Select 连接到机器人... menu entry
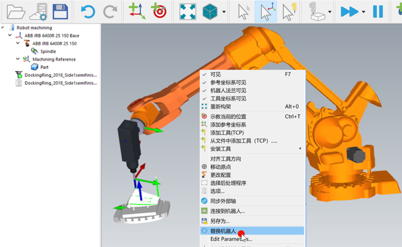Image resolution: width=402 pixels, height=247 pixels. coord(227,211)
